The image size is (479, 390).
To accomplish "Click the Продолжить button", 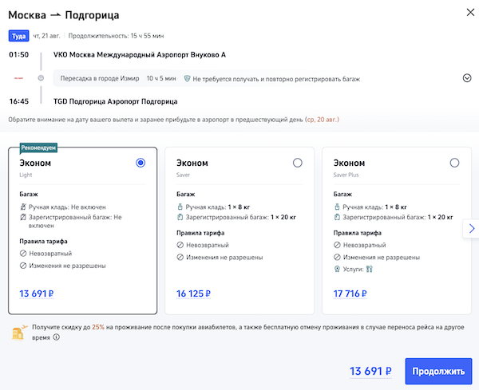I will (x=438, y=371).
